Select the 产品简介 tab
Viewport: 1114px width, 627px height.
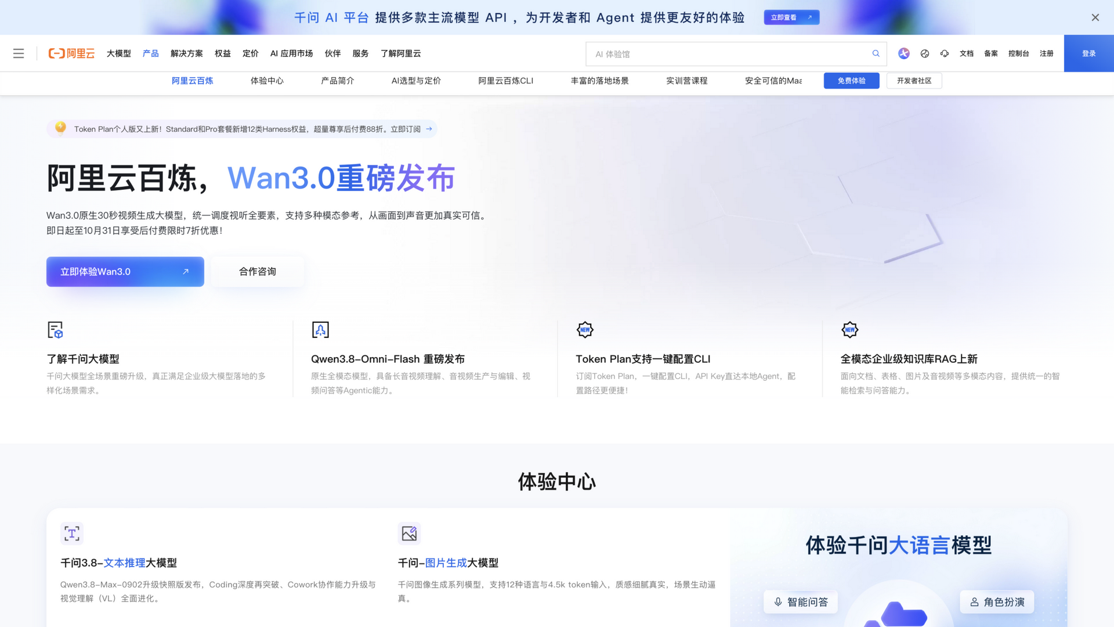pyautogui.click(x=338, y=81)
